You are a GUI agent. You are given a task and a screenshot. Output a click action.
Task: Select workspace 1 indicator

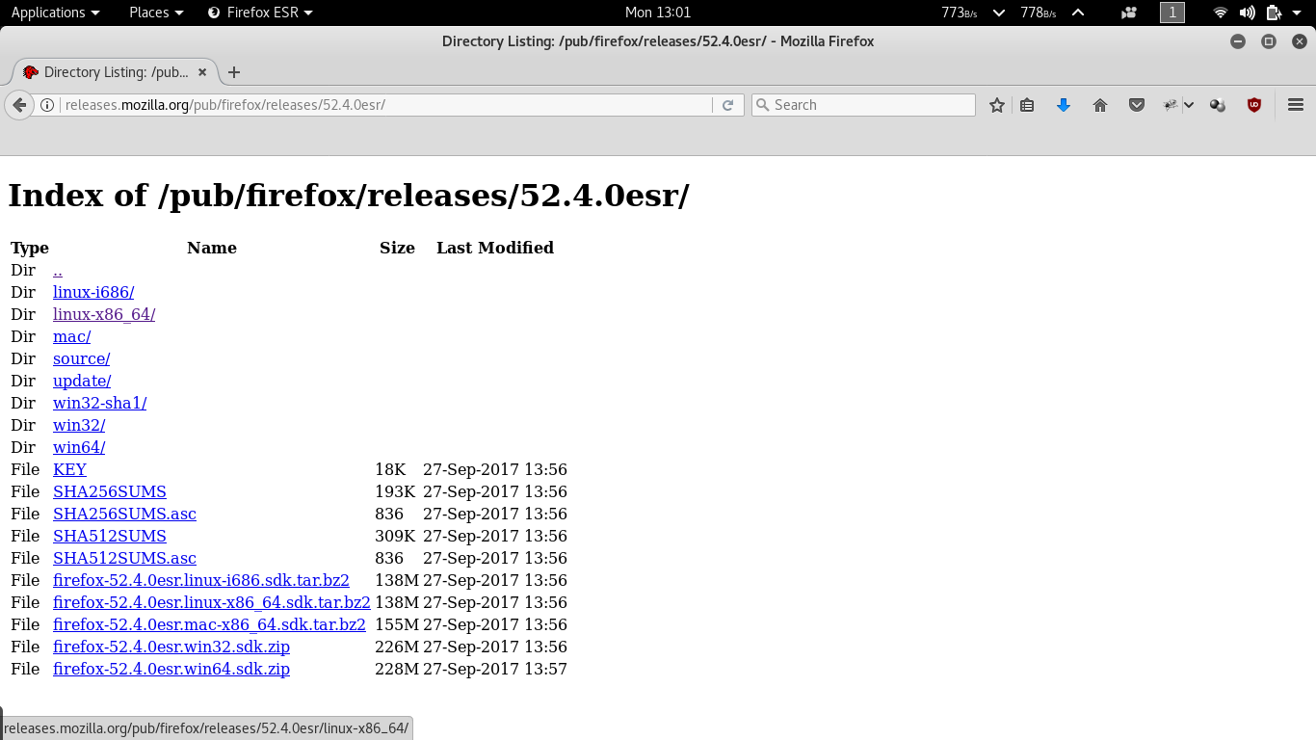[1172, 13]
